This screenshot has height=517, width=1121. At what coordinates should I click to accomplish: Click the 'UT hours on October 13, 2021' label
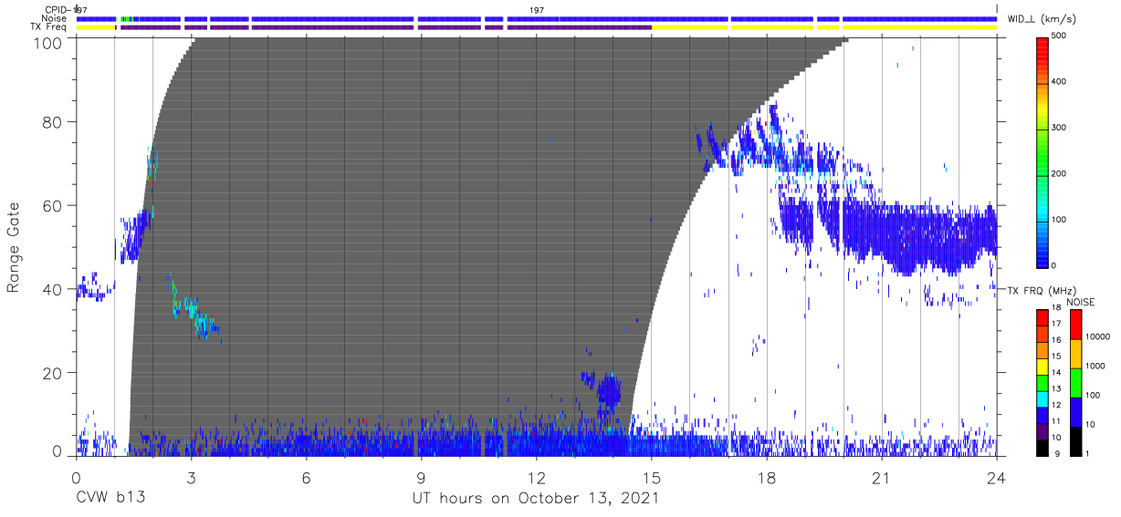(535, 498)
